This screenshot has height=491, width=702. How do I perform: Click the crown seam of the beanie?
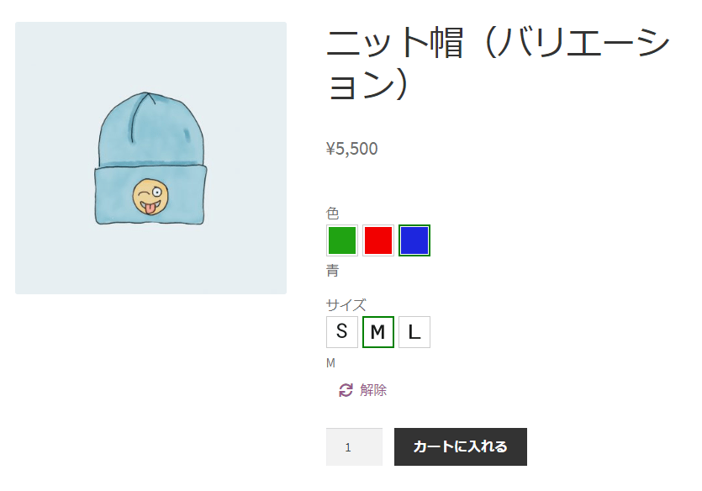pos(140,114)
